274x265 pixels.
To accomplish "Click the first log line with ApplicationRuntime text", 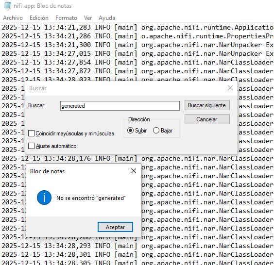I will click(x=137, y=27).
